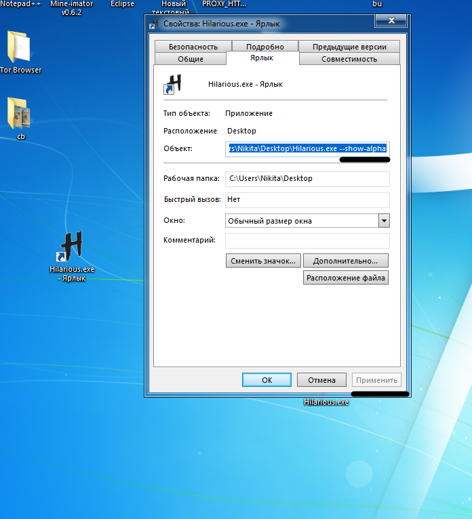The height and width of the screenshot is (519, 472).
Task: Select the Notepad++ desktop shortcut
Action: point(20,4)
